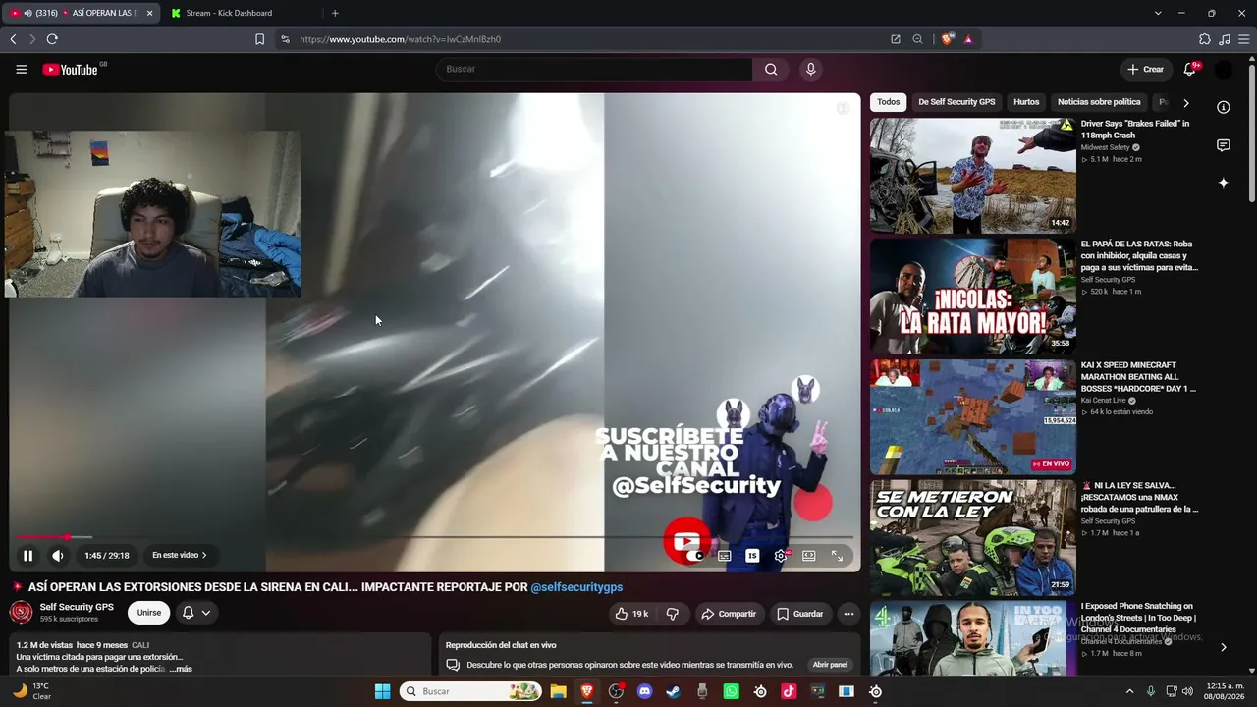The height and width of the screenshot is (707, 1257).
Task: Open the 'Brakes Failed' crash video thumbnail
Action: (x=973, y=176)
